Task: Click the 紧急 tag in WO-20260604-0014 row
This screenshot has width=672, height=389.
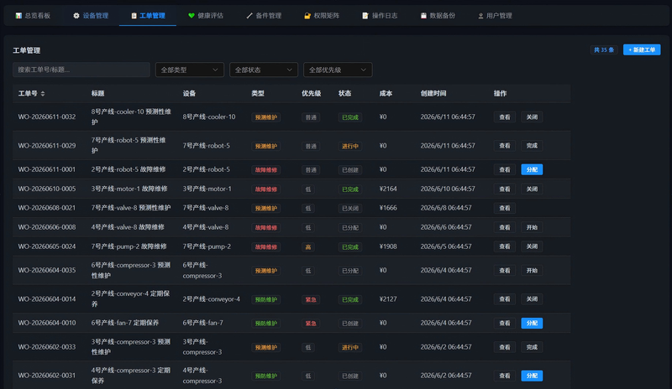Action: [311, 300]
